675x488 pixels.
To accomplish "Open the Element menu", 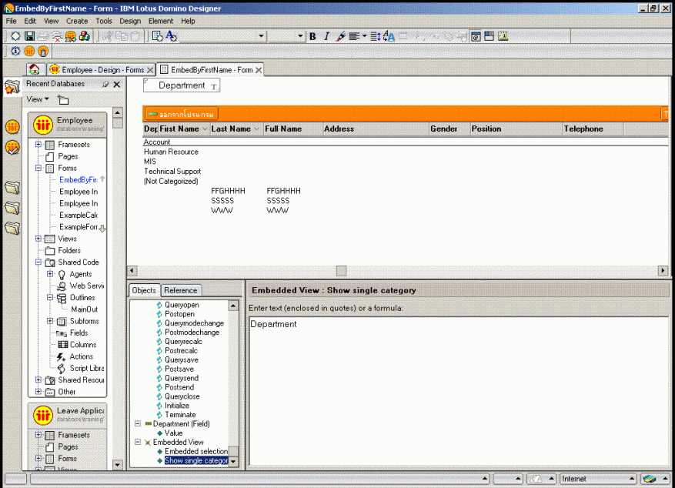I will [161, 21].
